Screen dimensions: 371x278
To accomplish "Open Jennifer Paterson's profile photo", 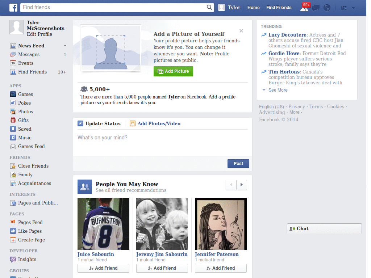I will coord(221,224).
